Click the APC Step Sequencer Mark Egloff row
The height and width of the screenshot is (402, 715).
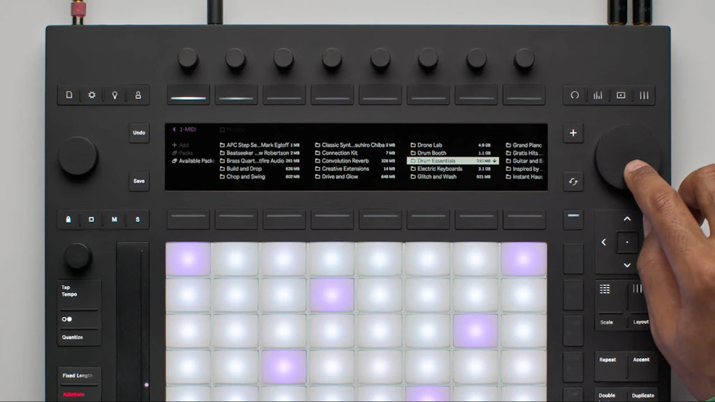pyautogui.click(x=260, y=145)
